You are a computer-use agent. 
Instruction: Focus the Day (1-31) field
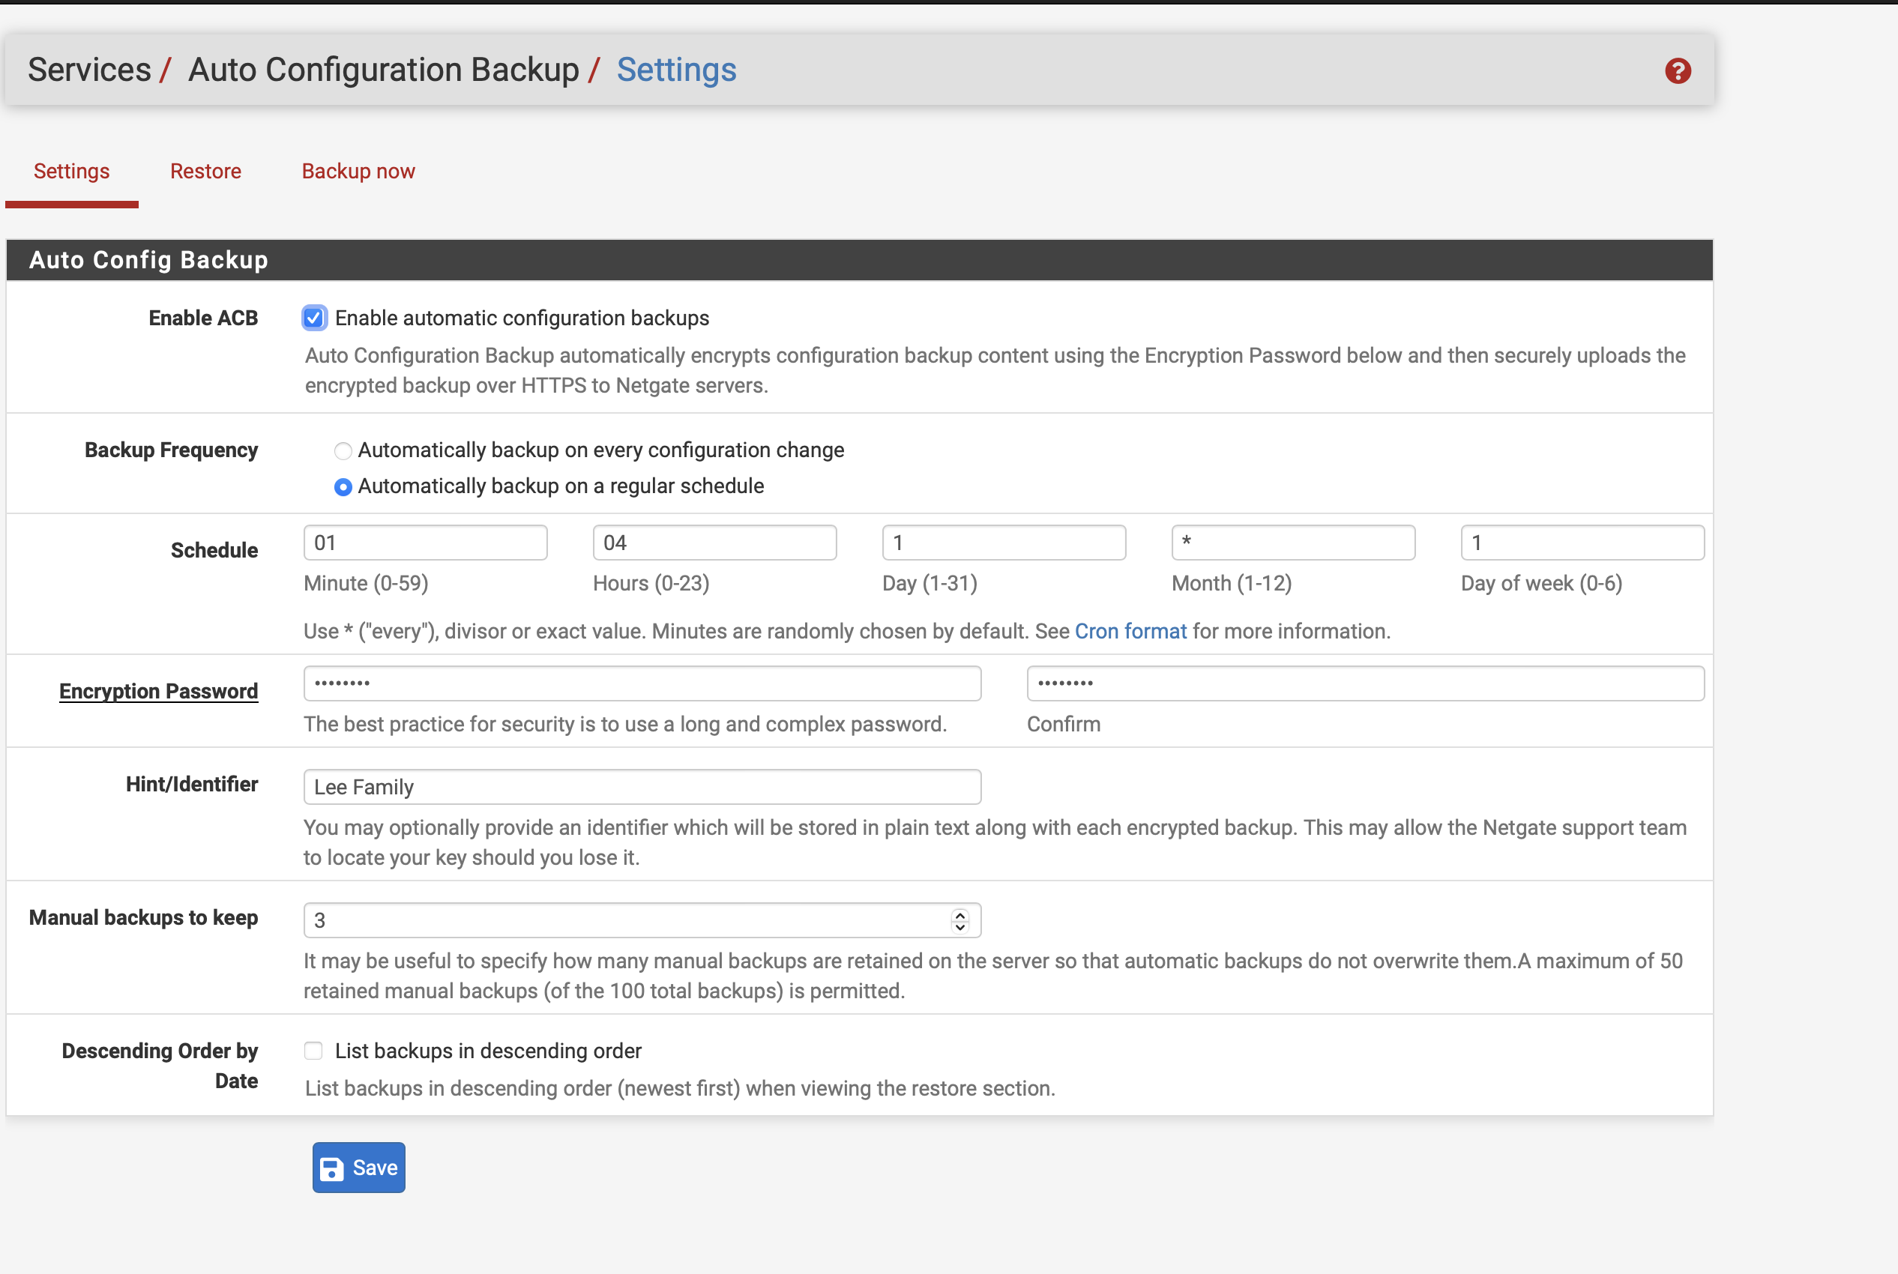tap(1004, 543)
